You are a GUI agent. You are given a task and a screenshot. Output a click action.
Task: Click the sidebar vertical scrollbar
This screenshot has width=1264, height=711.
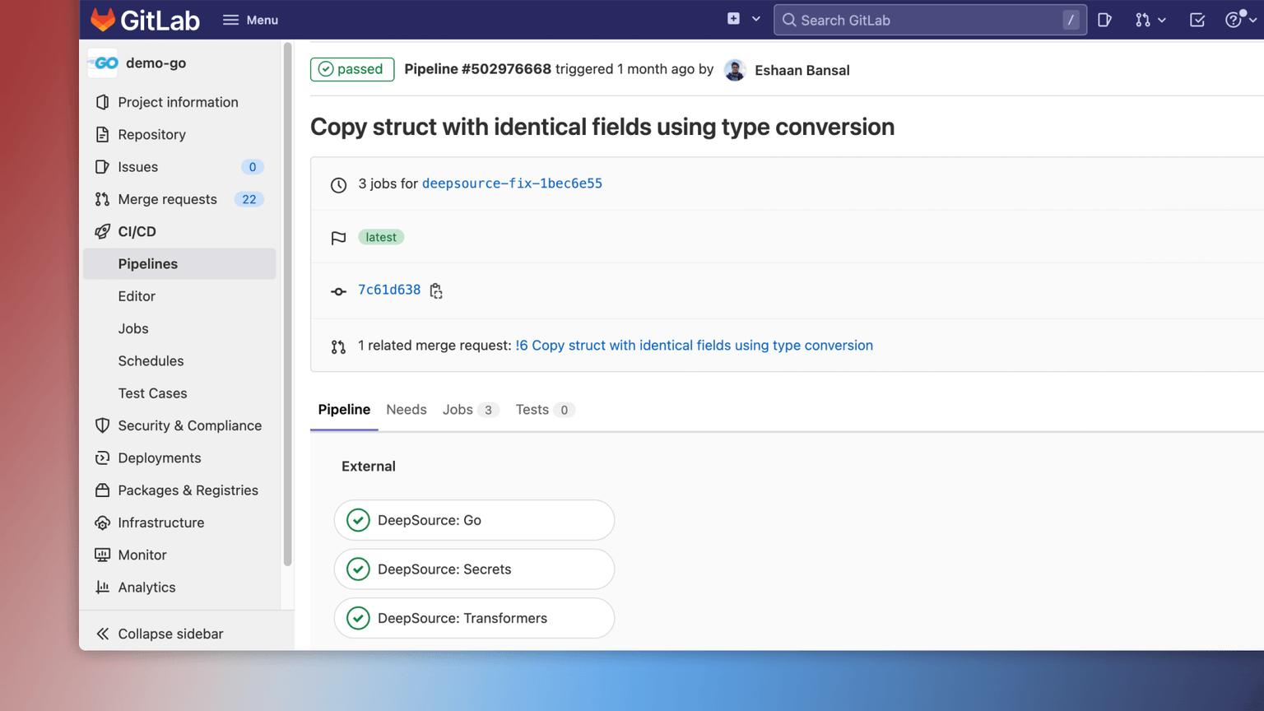click(x=287, y=304)
